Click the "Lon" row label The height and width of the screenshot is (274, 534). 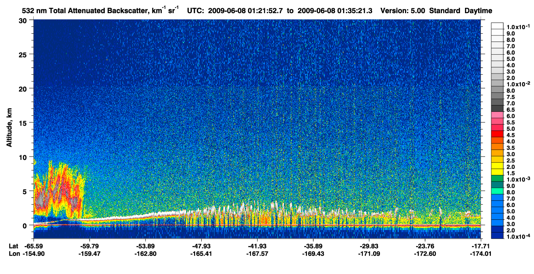pyautogui.click(x=14, y=253)
